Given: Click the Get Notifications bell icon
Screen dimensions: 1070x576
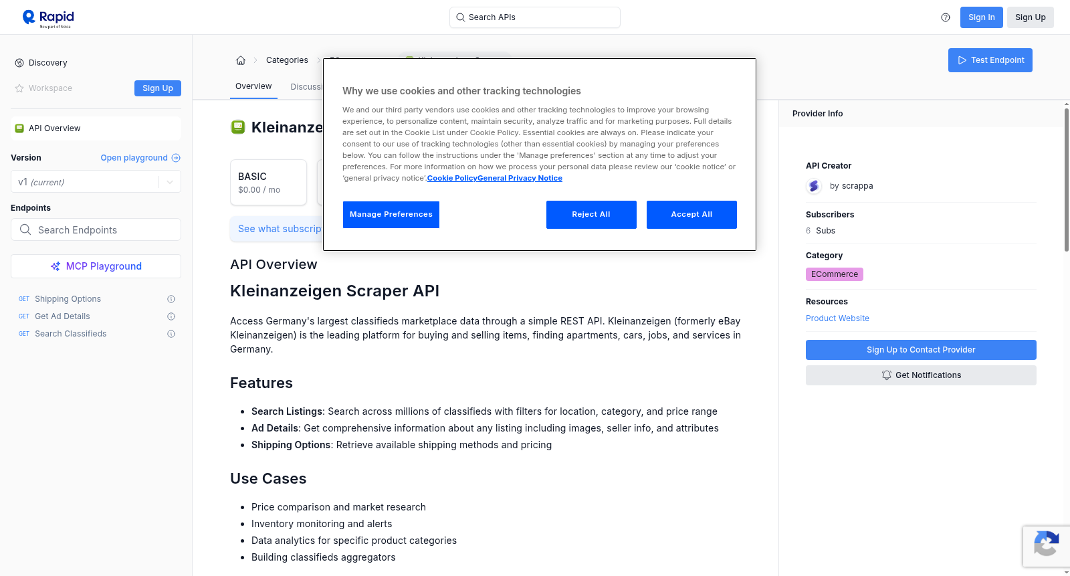Looking at the screenshot, I should point(887,375).
